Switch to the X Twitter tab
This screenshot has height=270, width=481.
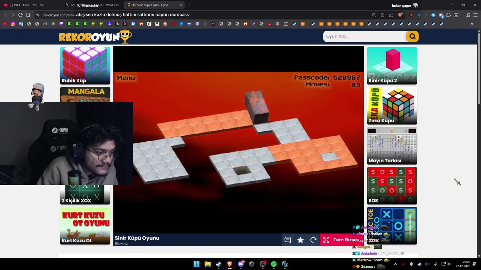click(x=92, y=5)
